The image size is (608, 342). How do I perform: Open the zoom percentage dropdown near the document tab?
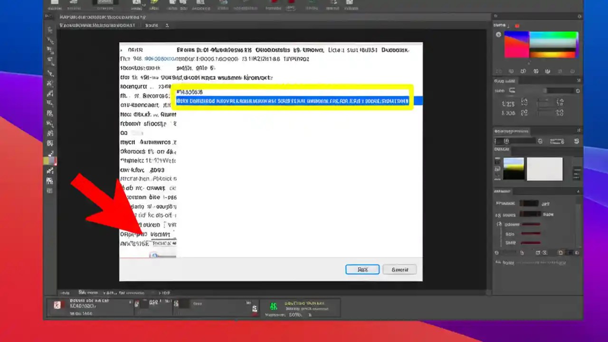click(x=151, y=25)
